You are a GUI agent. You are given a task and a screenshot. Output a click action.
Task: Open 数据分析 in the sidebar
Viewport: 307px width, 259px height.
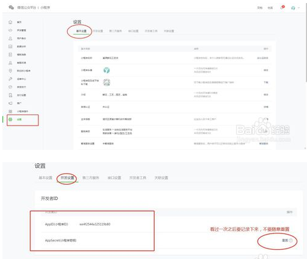click(x=21, y=46)
